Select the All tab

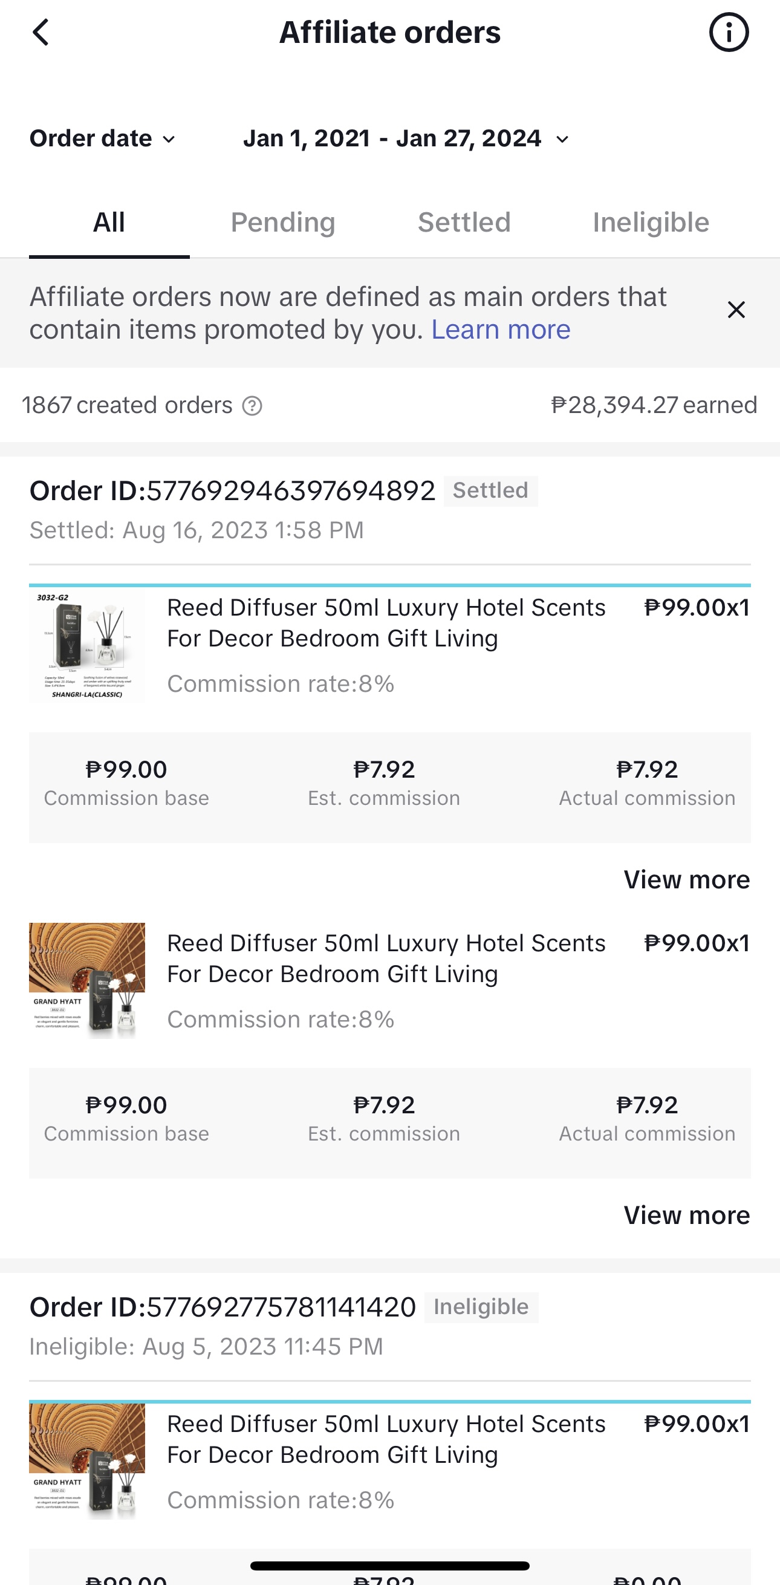[x=109, y=223]
